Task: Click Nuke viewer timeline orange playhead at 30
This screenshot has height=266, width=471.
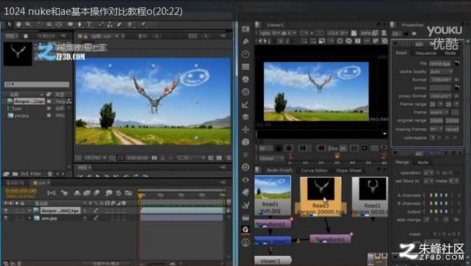Action: pyautogui.click(x=337, y=156)
